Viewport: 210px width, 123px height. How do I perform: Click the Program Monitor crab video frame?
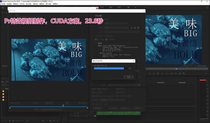point(174,39)
